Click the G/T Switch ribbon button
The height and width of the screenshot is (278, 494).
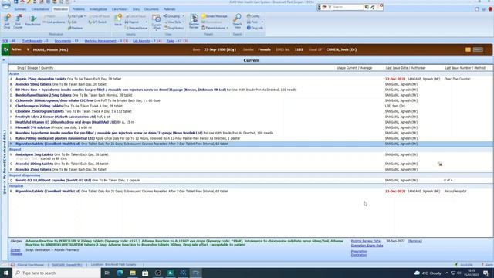tap(97, 22)
